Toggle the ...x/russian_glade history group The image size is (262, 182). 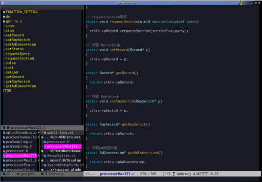point(42,170)
